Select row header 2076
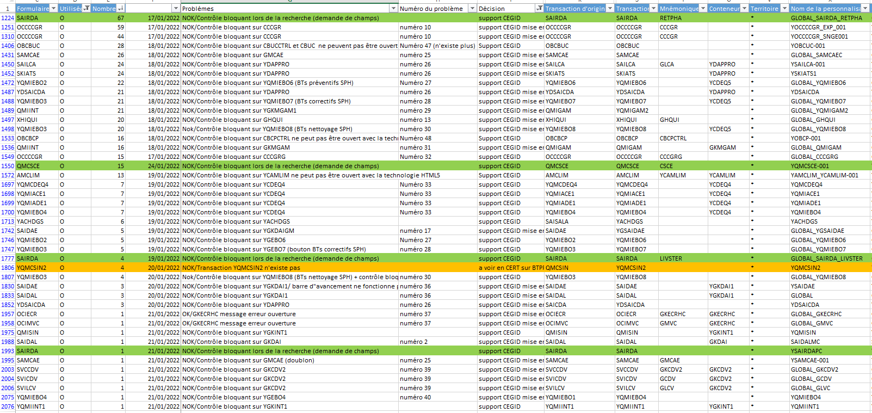Viewport: 872px width, 413px height. [x=8, y=406]
